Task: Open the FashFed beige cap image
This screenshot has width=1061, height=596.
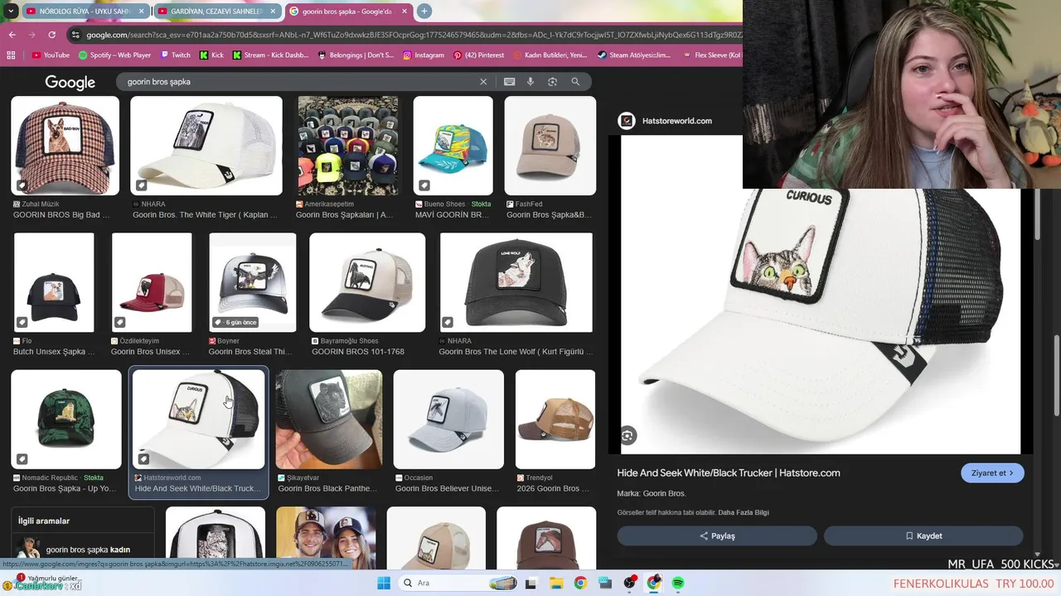Action: tap(550, 146)
